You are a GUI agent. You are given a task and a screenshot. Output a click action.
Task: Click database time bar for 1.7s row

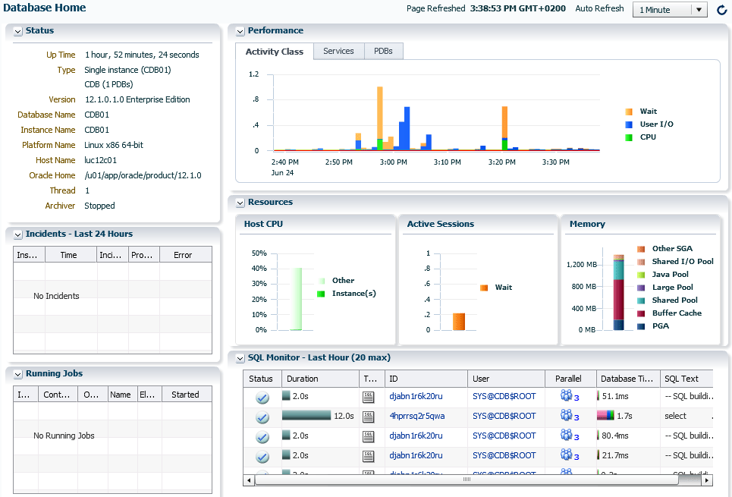[605, 416]
